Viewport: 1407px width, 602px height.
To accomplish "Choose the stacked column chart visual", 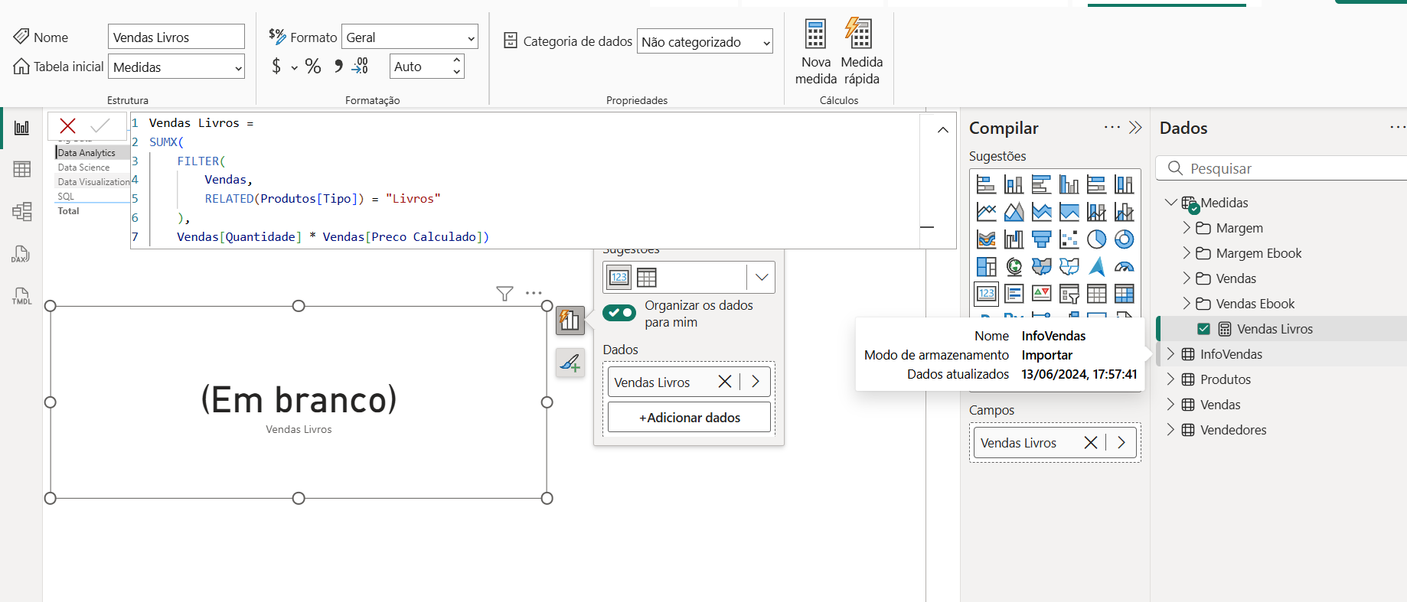I will pos(1014,184).
